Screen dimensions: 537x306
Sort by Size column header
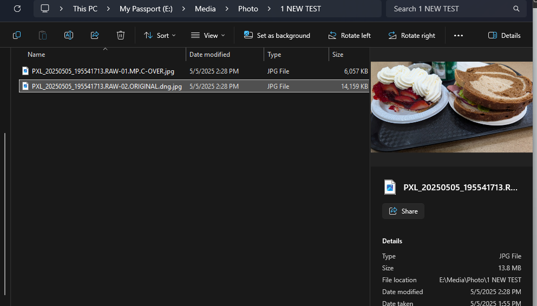338,55
